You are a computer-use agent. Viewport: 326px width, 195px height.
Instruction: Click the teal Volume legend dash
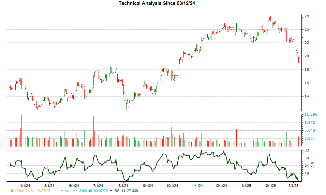[62, 191]
